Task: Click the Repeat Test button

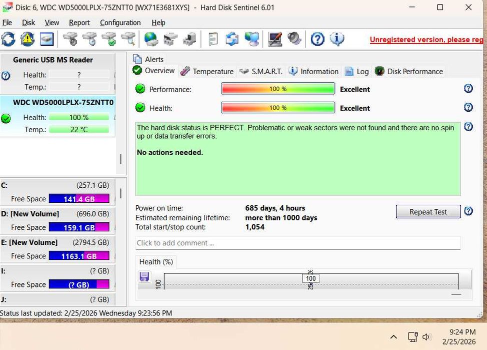Action: [x=428, y=212]
